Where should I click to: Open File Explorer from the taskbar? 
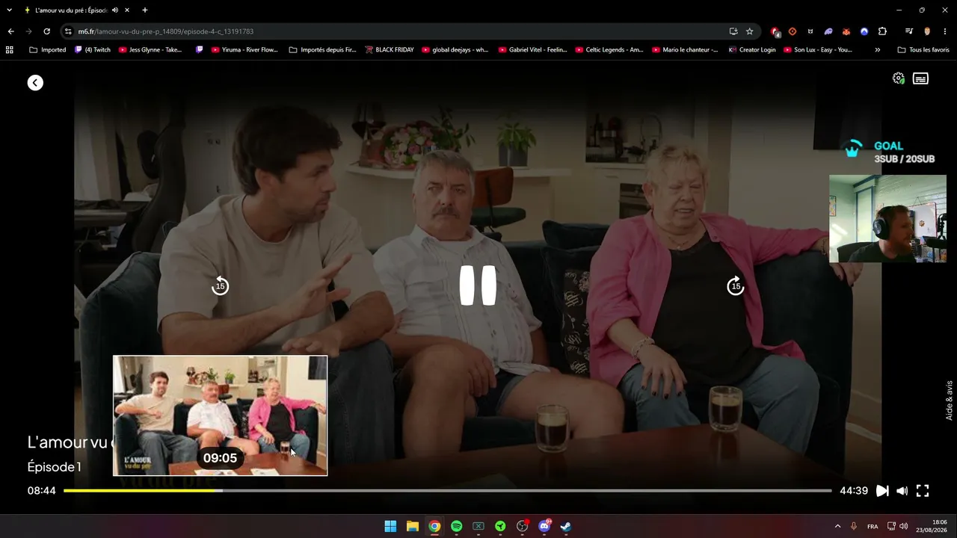click(412, 526)
